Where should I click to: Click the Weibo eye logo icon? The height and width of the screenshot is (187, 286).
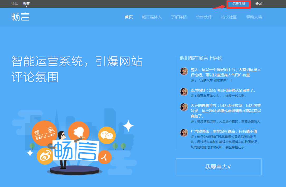(x=45, y=156)
